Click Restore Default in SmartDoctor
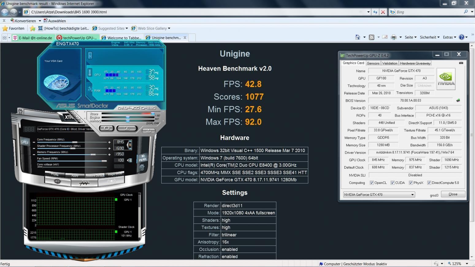 [95, 175]
